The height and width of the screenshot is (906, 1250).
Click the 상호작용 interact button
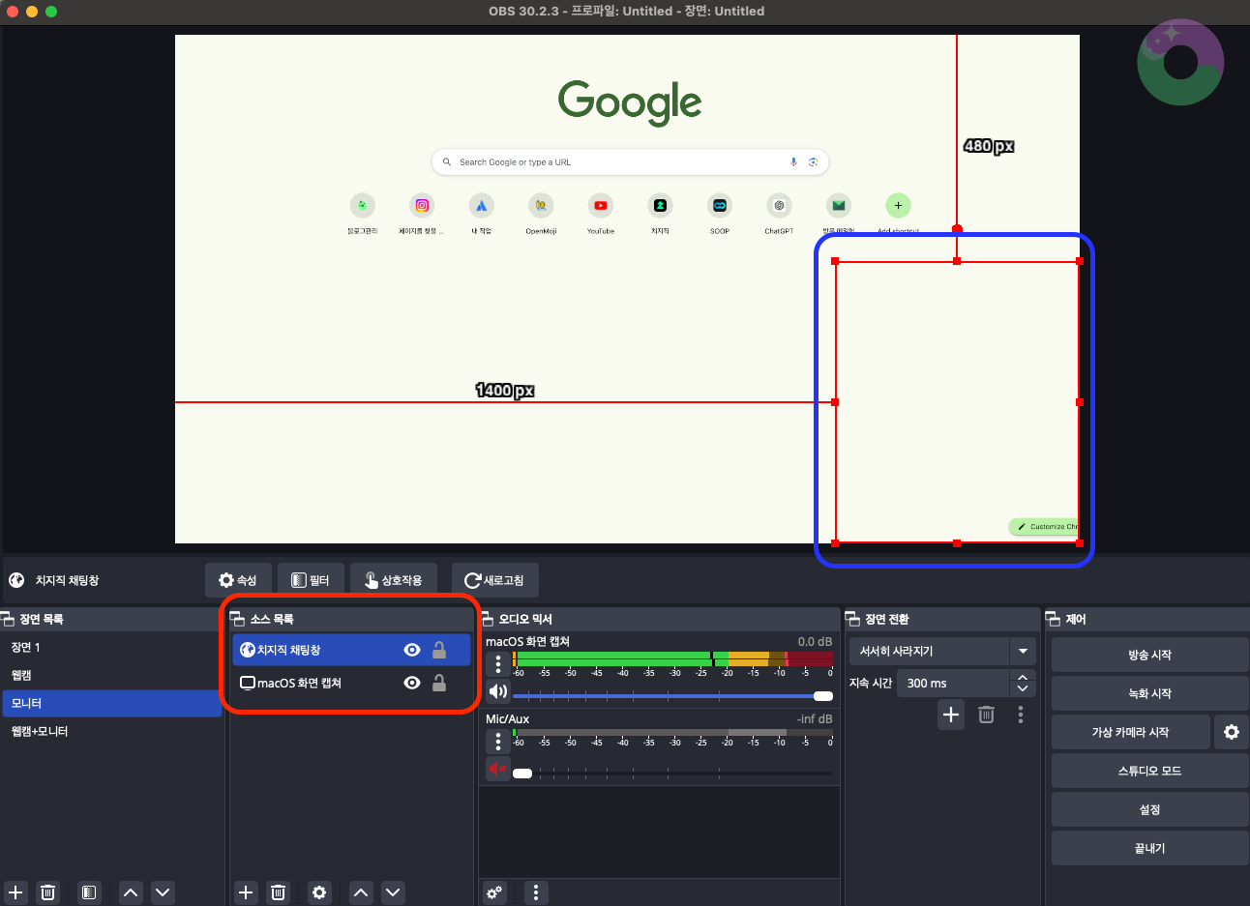pyautogui.click(x=394, y=580)
